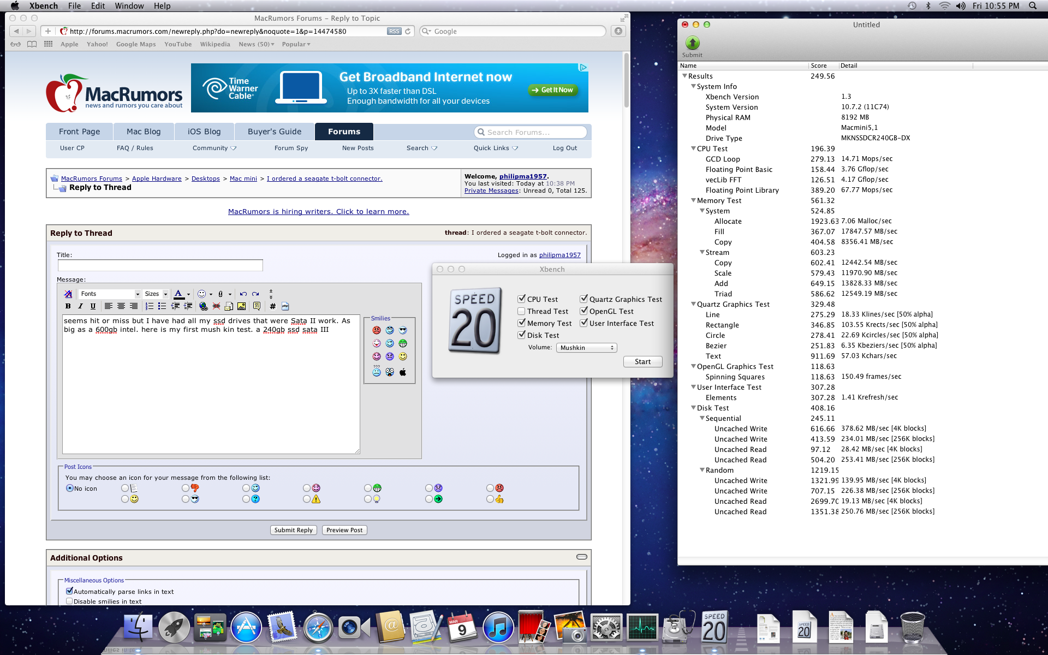Apply italic formatting in message editor
The height and width of the screenshot is (655, 1048).
tap(80, 306)
